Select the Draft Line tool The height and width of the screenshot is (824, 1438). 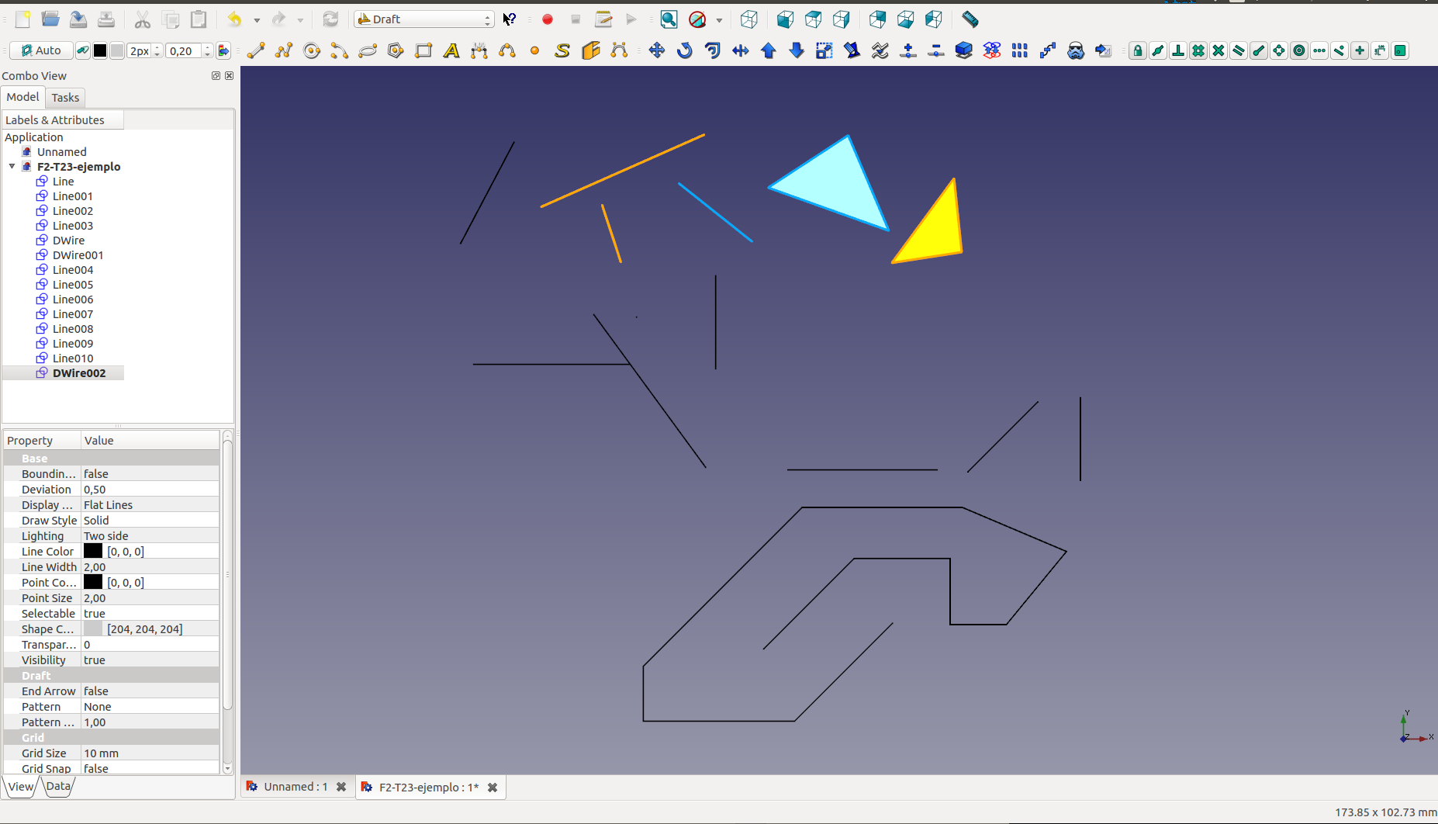(x=256, y=51)
